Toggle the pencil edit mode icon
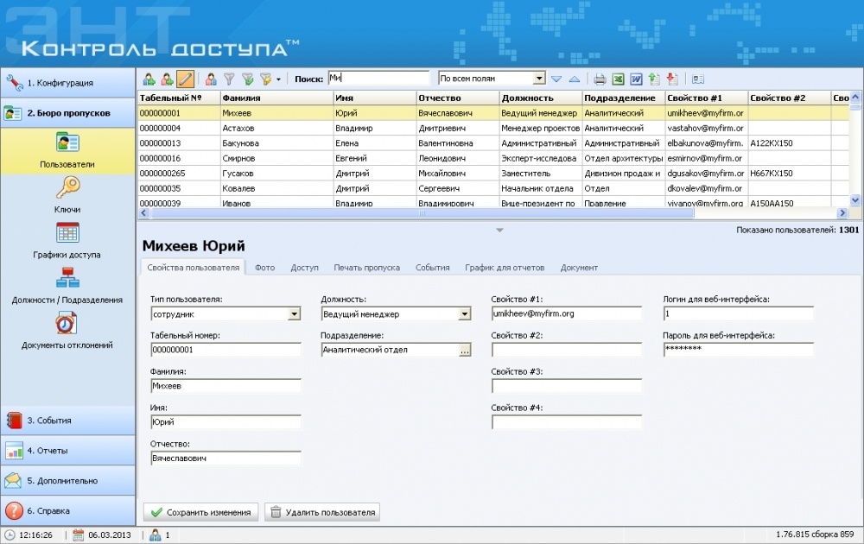The width and height of the screenshot is (864, 544). pyautogui.click(x=185, y=79)
